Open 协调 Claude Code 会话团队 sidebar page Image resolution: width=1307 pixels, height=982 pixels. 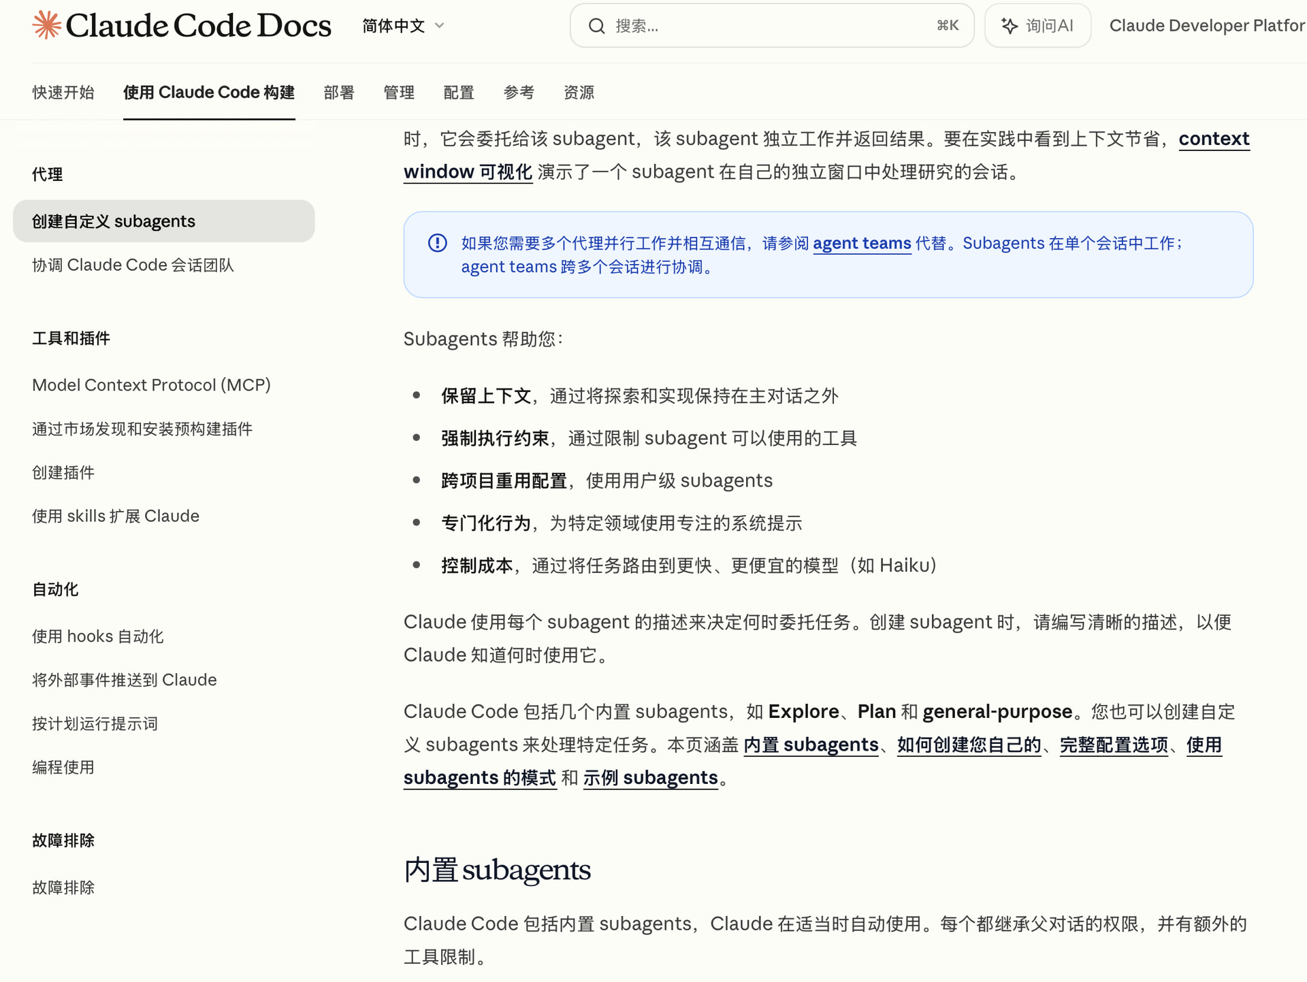tap(133, 265)
